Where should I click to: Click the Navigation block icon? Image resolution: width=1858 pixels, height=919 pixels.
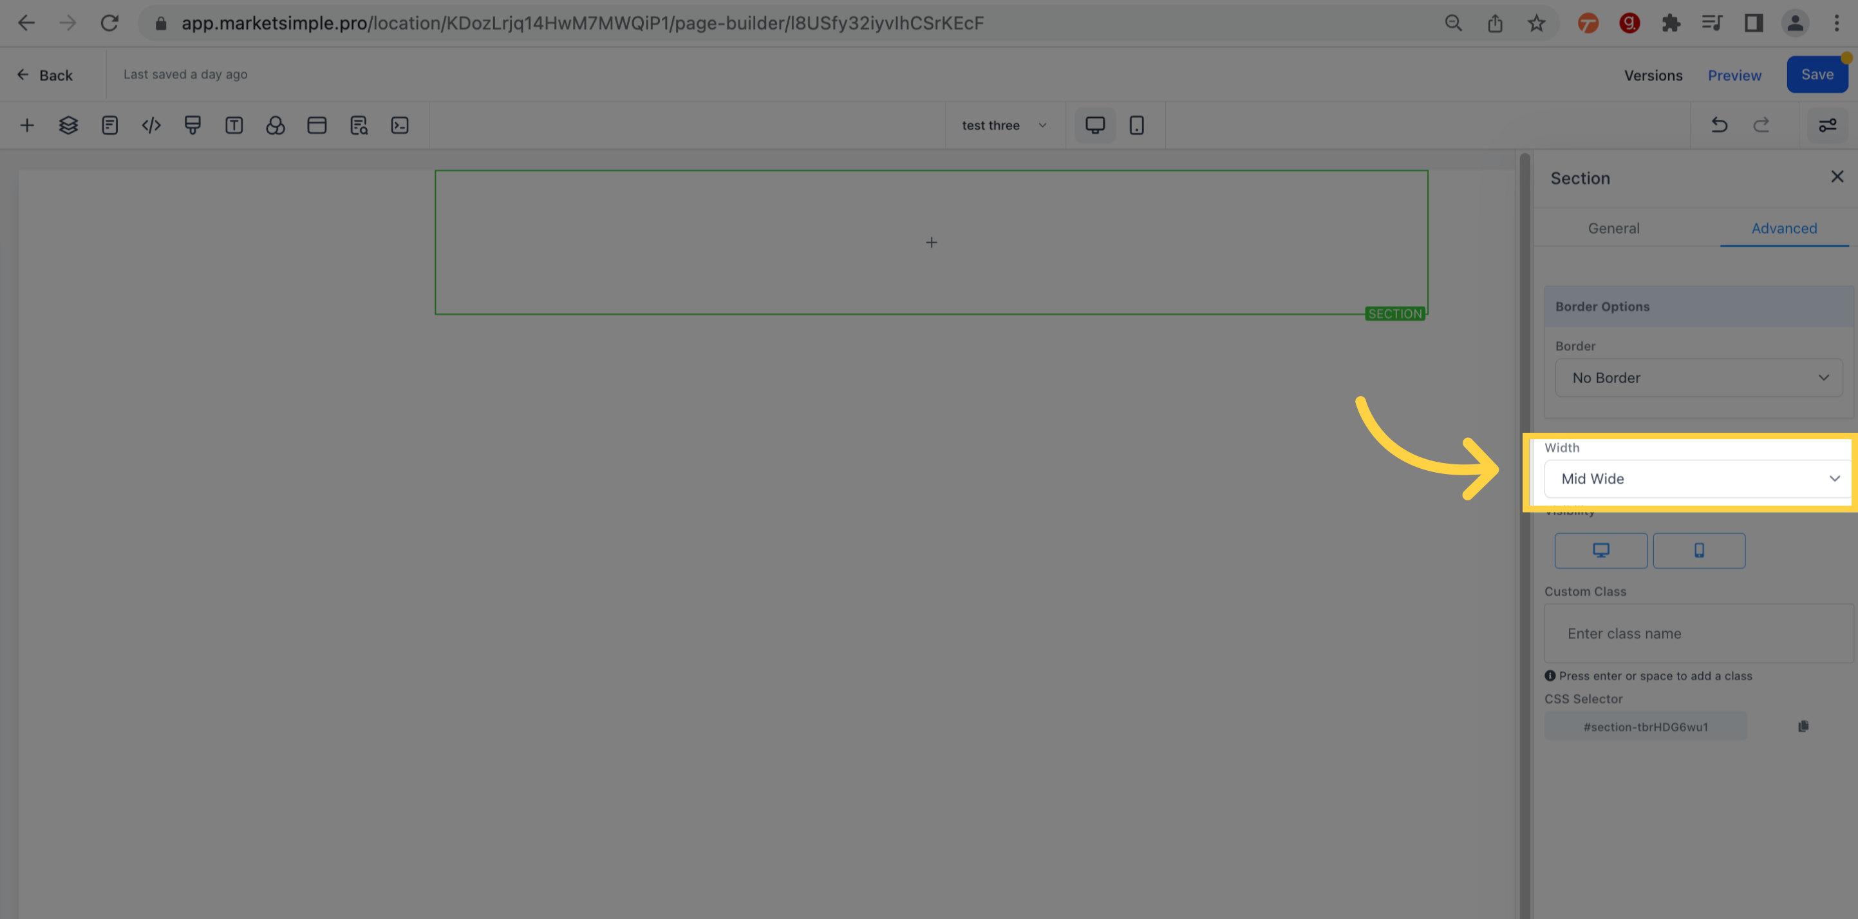[x=315, y=126]
